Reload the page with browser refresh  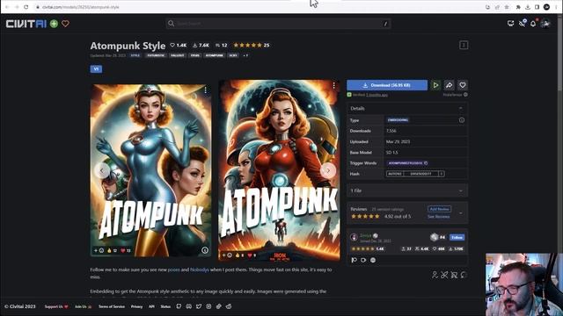tap(26, 7)
